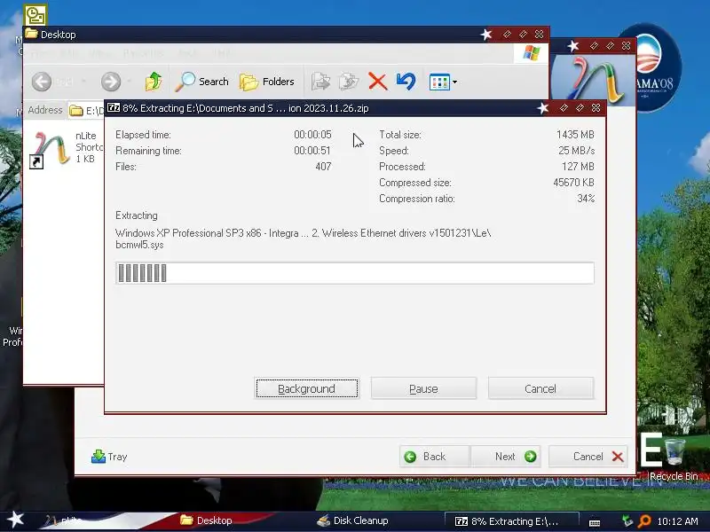The height and width of the screenshot is (532, 710).
Task: Open the Back button history dropdown arrow
Action: pos(83,82)
